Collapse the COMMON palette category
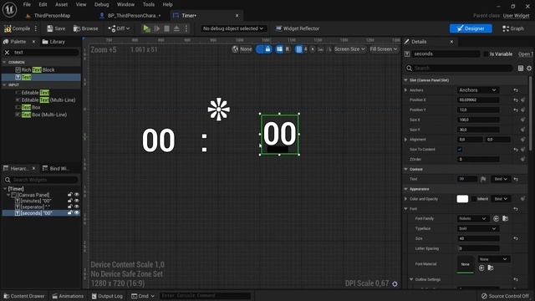Image resolution: width=535 pixels, height=301 pixels. click(4, 62)
